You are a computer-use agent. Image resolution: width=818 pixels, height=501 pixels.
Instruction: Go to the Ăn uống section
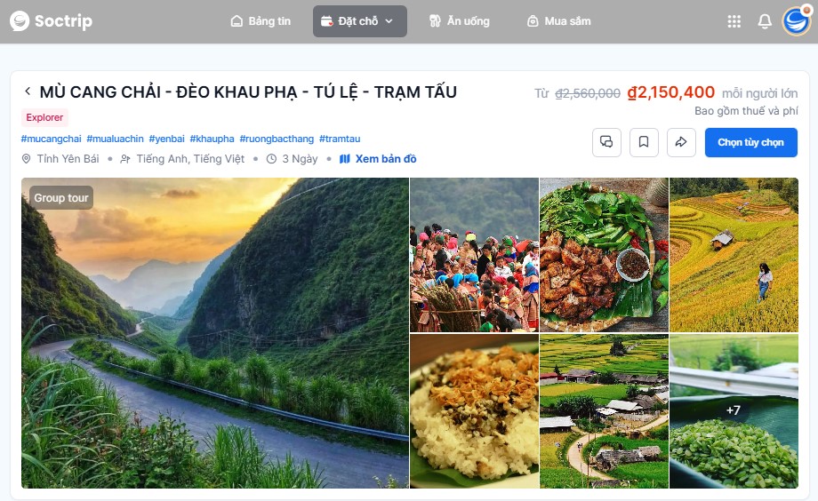(459, 21)
